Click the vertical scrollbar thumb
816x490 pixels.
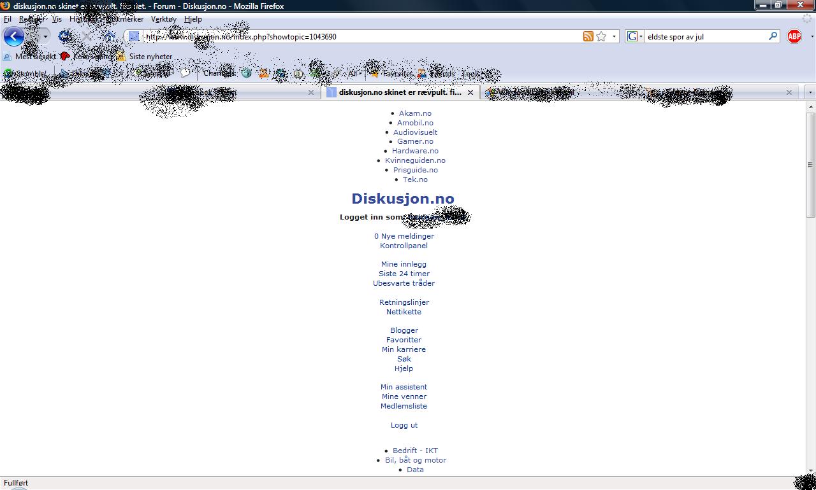(811, 165)
